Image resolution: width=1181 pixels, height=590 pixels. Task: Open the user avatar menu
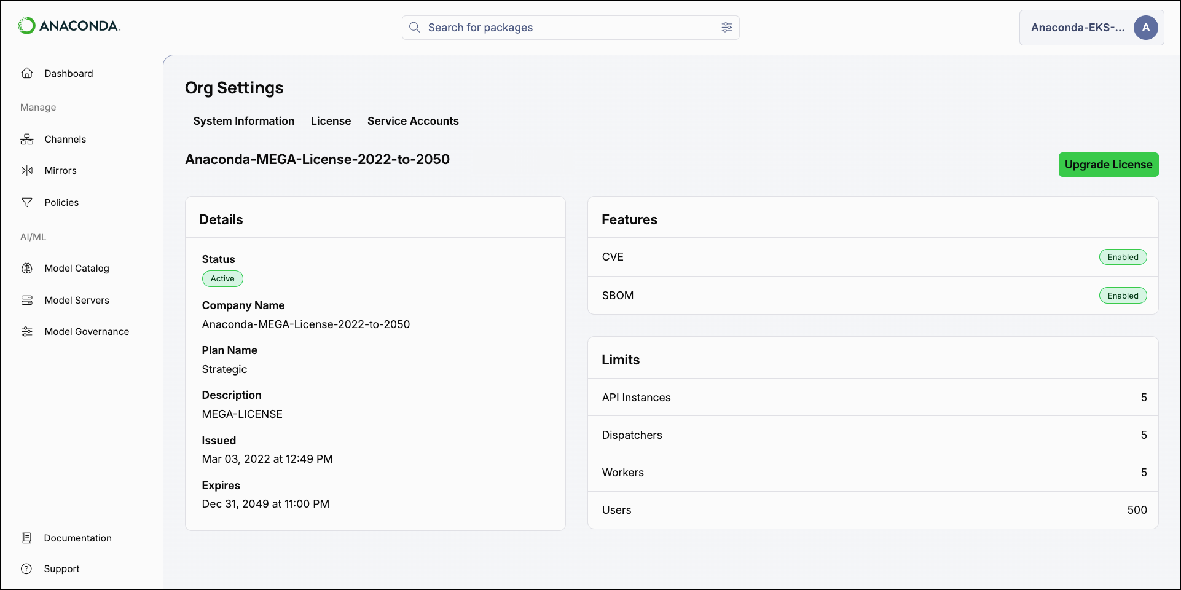click(x=1145, y=27)
